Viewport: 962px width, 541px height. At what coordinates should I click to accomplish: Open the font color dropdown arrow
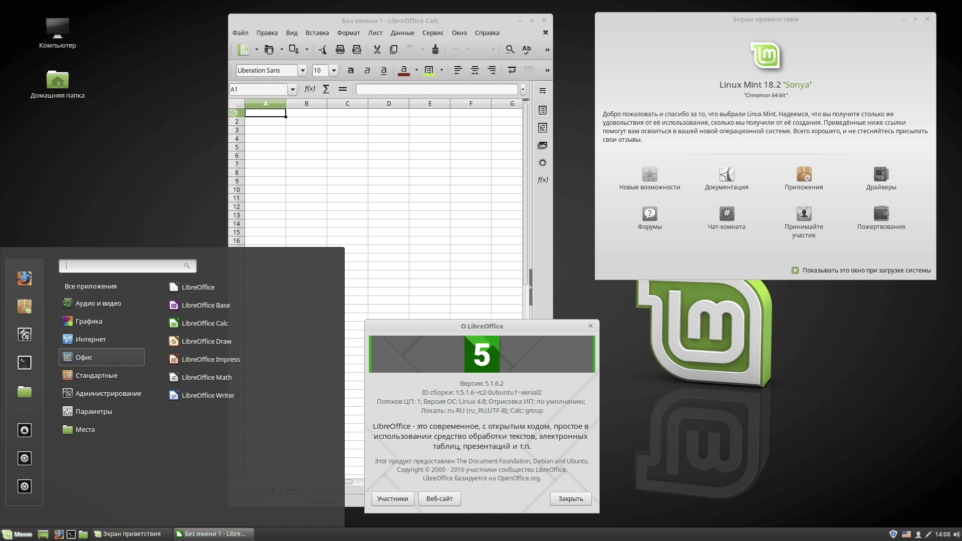click(416, 70)
